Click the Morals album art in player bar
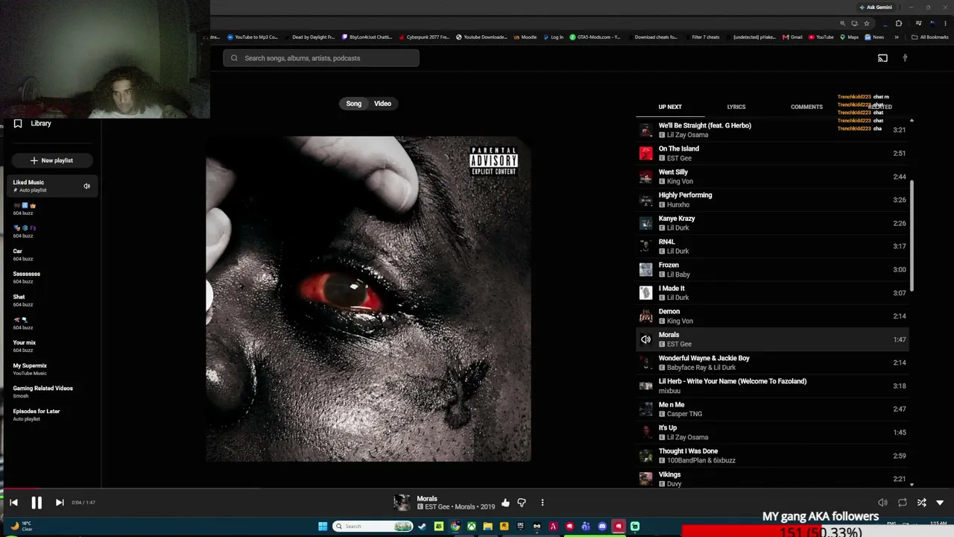Image resolution: width=954 pixels, height=537 pixels. [402, 503]
